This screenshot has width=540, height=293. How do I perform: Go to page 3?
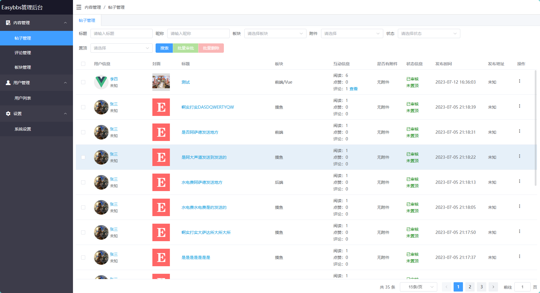(482, 287)
